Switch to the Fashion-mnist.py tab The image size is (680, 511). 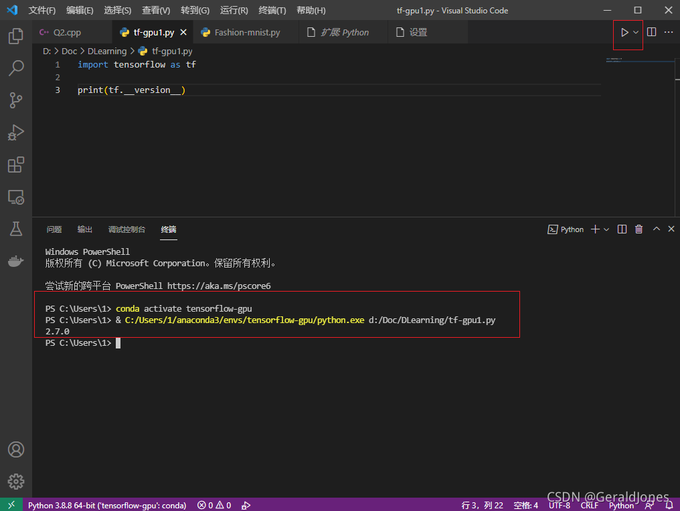pyautogui.click(x=247, y=33)
